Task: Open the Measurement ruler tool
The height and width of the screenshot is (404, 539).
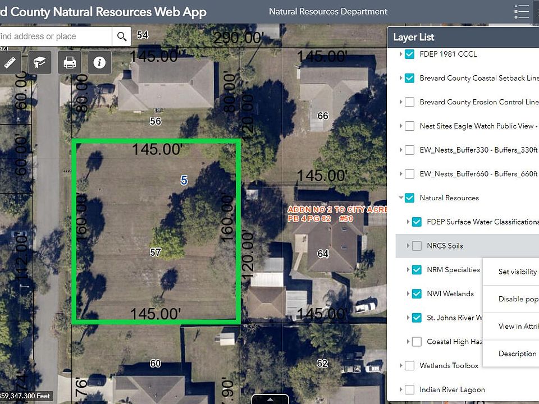Action: tap(10, 62)
